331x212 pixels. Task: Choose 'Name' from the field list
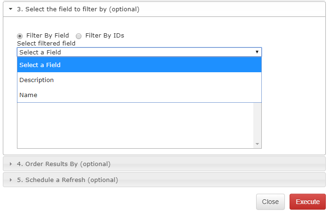pyautogui.click(x=28, y=95)
